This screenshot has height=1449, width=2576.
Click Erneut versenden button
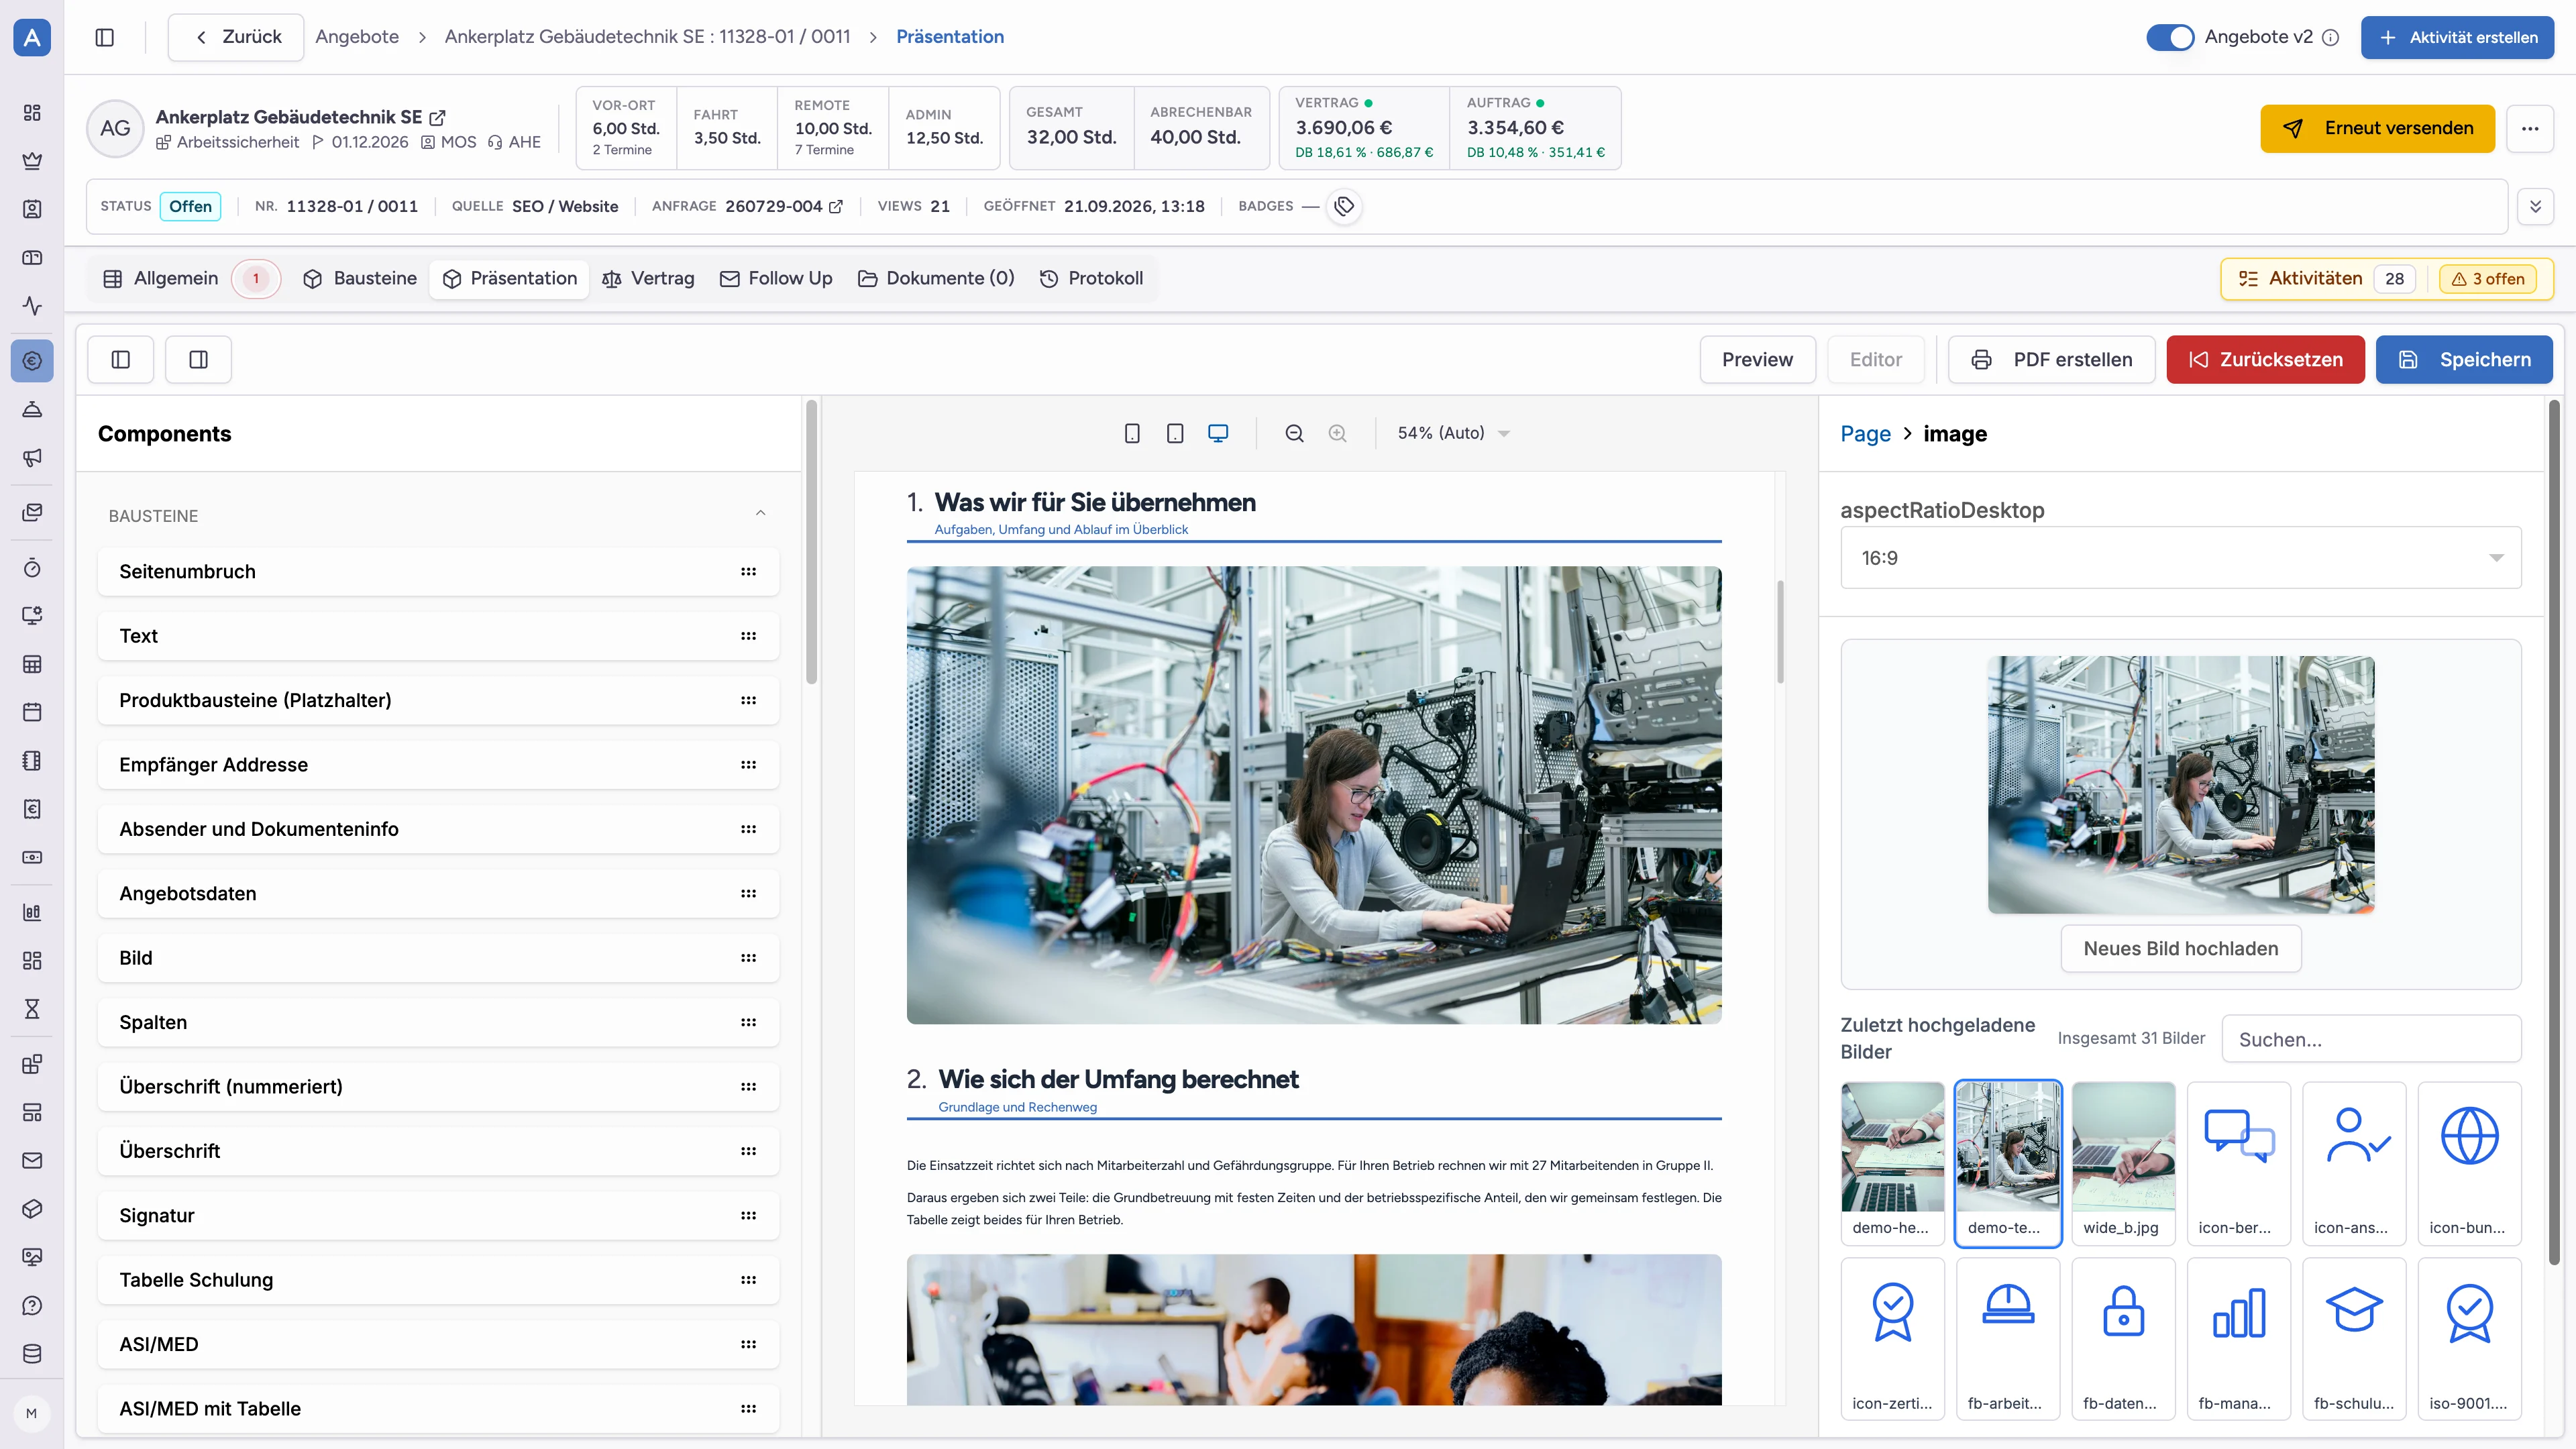(2377, 129)
